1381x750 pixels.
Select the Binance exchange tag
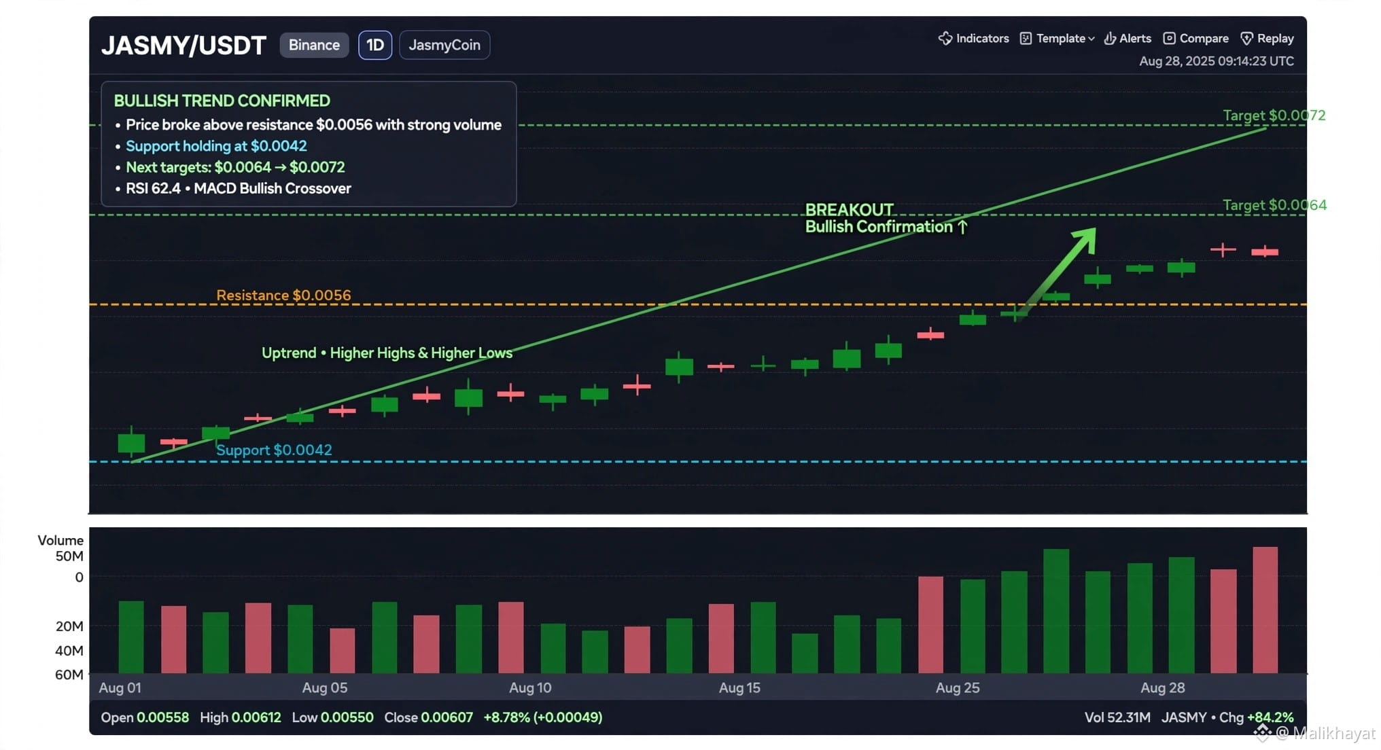314,45
